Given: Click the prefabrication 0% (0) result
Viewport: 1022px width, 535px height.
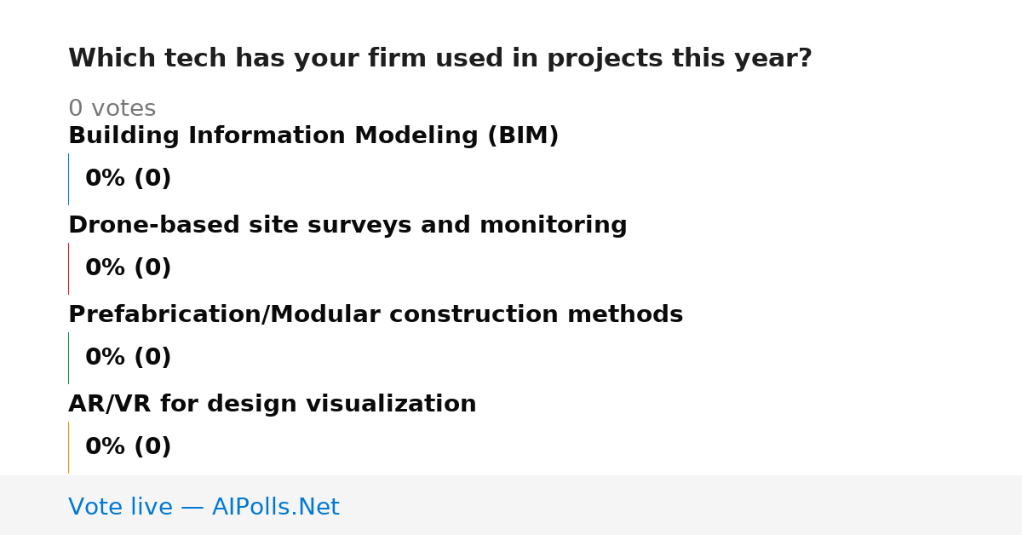Looking at the screenshot, I should coord(128,358).
